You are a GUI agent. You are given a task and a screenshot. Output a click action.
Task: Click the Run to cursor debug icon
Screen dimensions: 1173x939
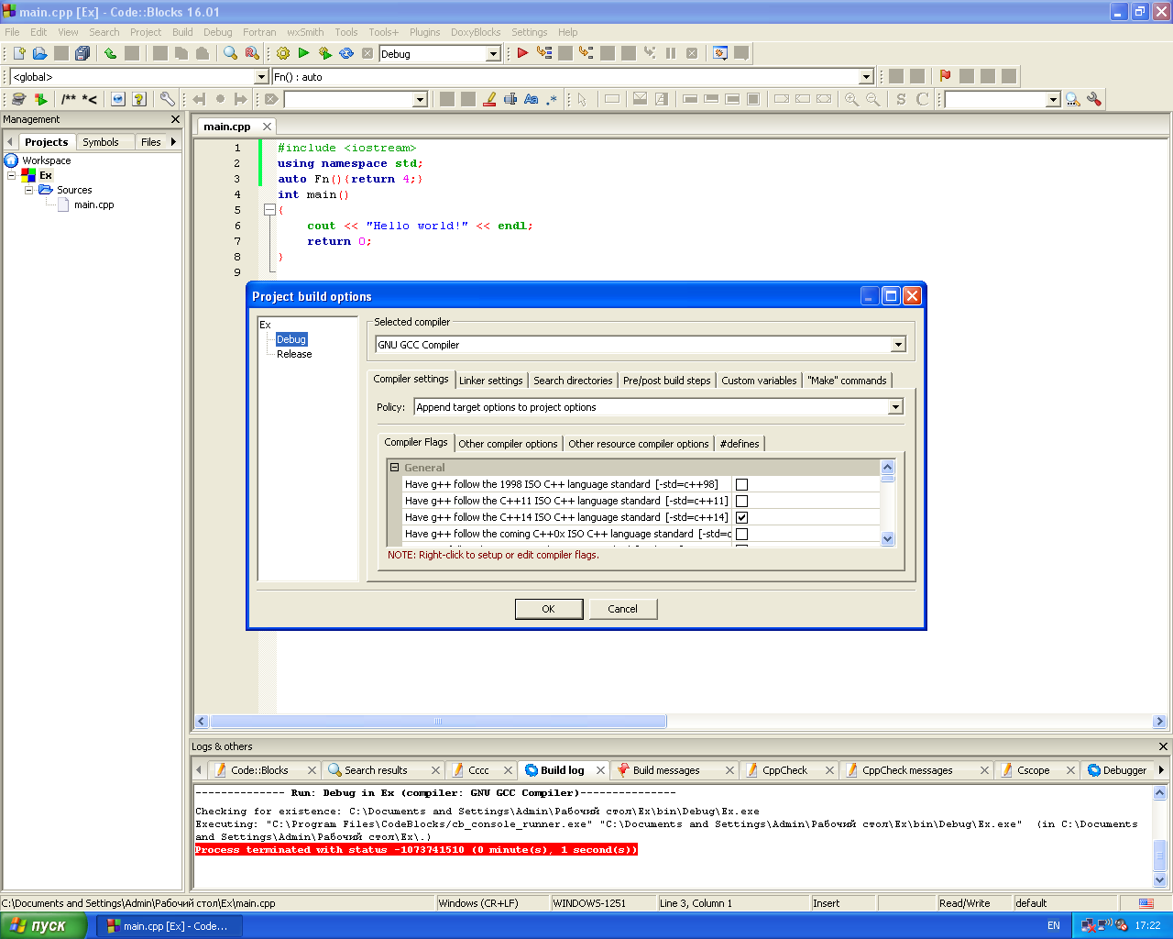pos(544,53)
